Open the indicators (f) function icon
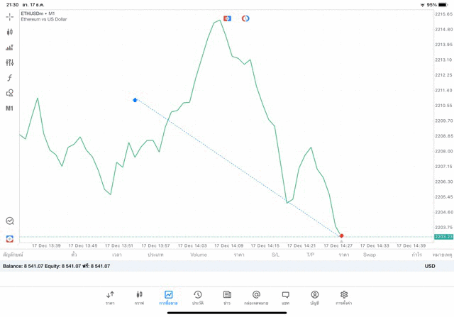Image resolution: width=454 pixels, height=317 pixels. tap(9, 78)
